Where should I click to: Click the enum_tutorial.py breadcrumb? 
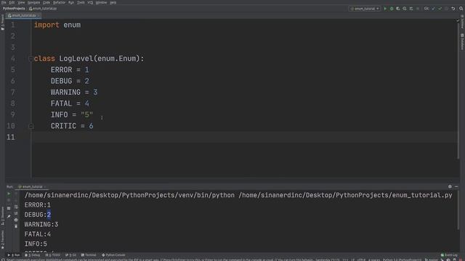[x=43, y=9]
